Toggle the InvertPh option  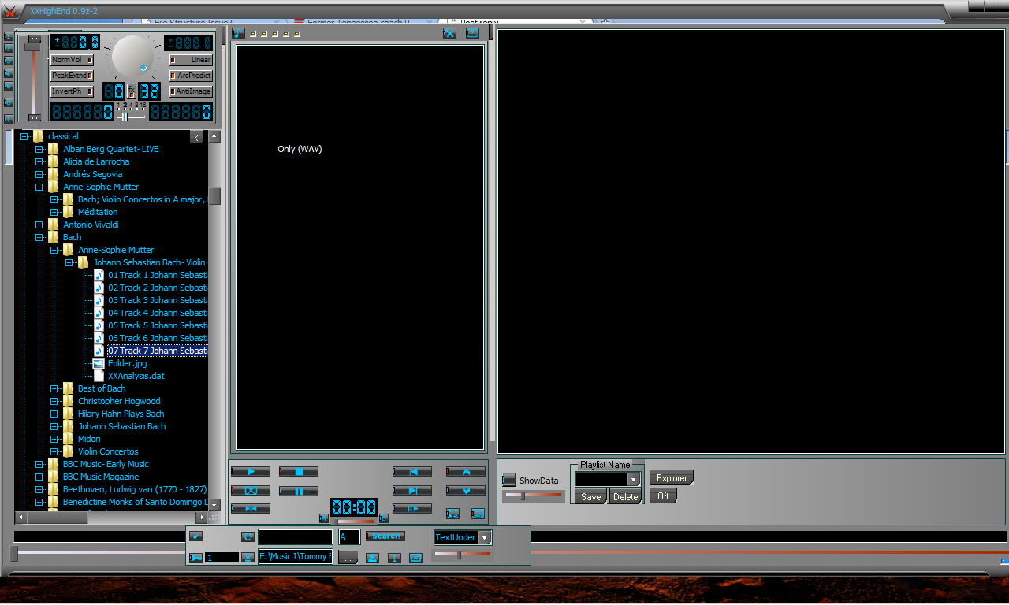click(72, 91)
